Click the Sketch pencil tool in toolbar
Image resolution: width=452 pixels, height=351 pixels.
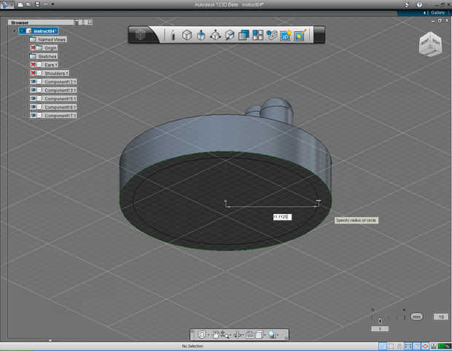(173, 34)
